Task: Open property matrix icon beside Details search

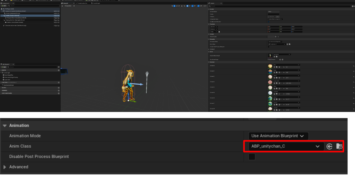Action: pos(353,6)
